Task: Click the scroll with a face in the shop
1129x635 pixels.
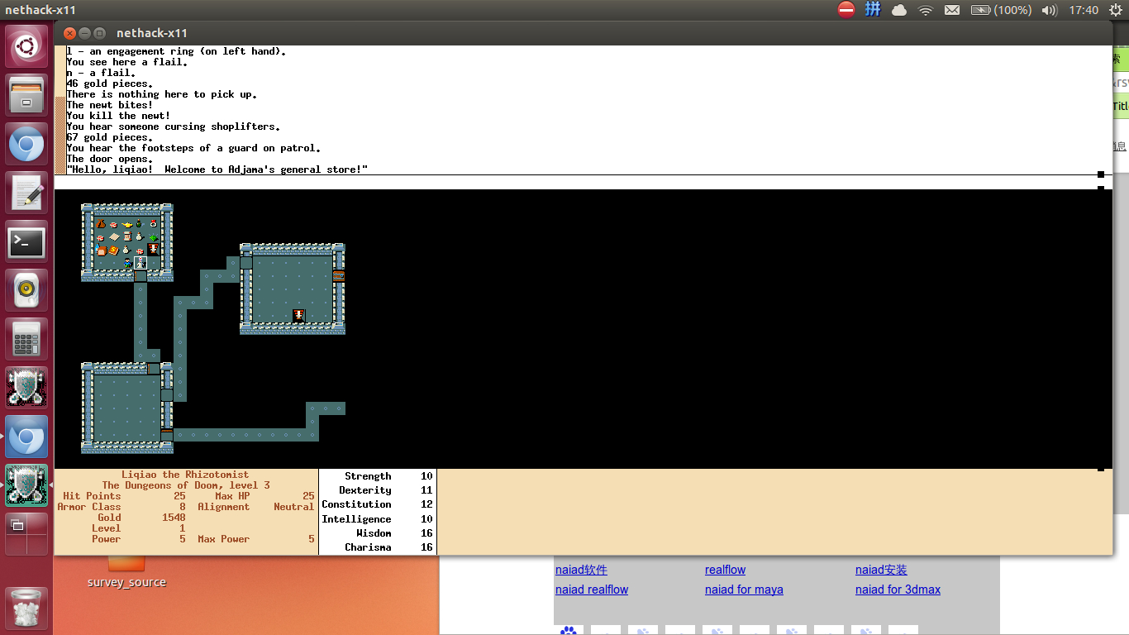Action: 127,236
